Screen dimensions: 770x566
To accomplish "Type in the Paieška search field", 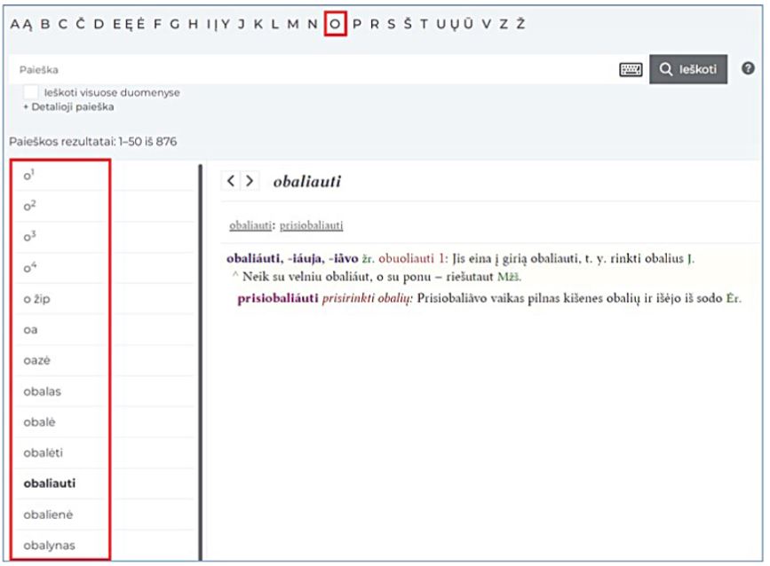I will tap(311, 69).
